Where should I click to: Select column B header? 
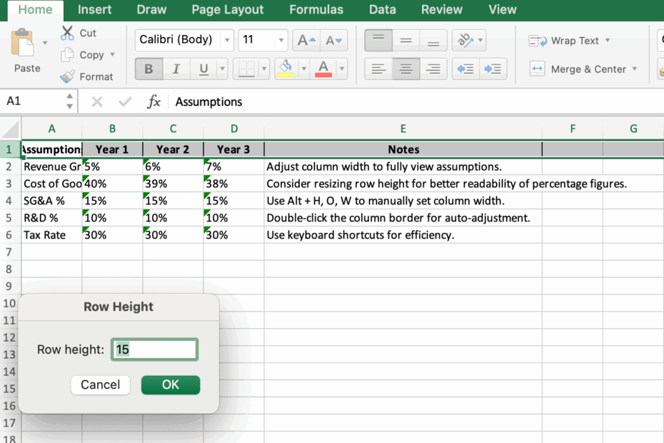click(x=112, y=129)
